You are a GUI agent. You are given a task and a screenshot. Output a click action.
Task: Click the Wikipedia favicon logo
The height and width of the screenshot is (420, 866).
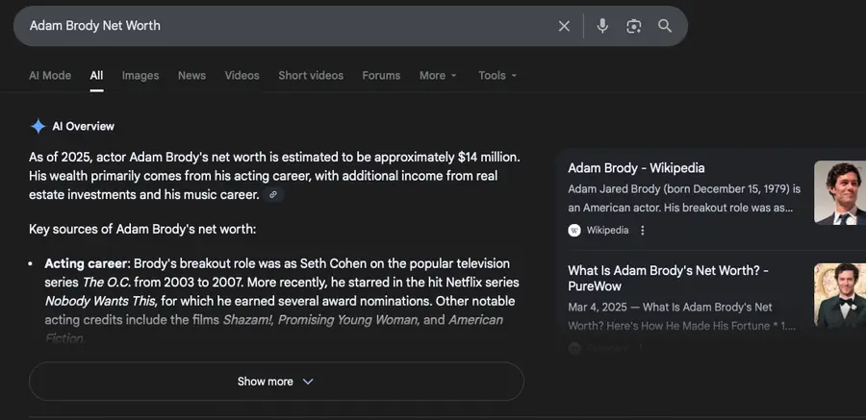574,230
